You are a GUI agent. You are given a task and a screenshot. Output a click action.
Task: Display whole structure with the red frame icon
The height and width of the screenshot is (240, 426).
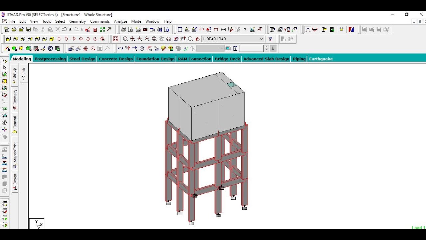click(x=115, y=39)
